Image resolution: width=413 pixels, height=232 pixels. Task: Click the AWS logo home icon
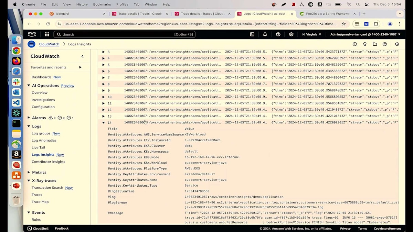coord(32,34)
